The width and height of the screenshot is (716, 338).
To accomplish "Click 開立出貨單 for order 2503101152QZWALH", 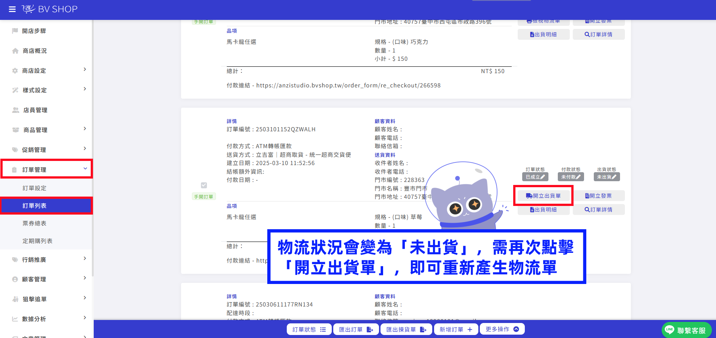I will point(544,196).
